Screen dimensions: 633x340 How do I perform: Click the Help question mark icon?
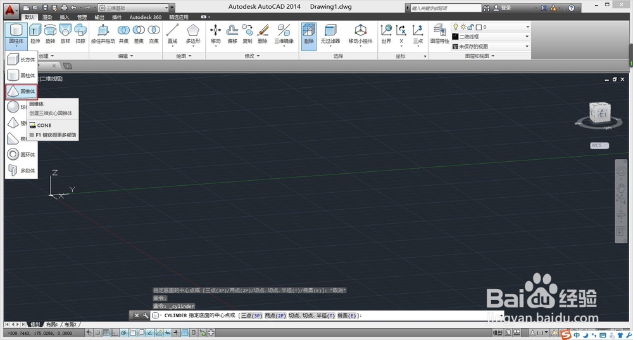click(571, 8)
